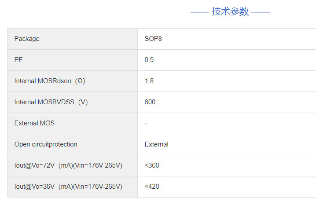Select the Package label cell
This screenshot has height=205, width=316.
pos(27,39)
